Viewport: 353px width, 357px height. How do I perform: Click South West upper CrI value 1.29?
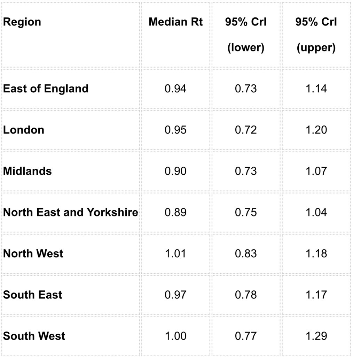(316, 336)
